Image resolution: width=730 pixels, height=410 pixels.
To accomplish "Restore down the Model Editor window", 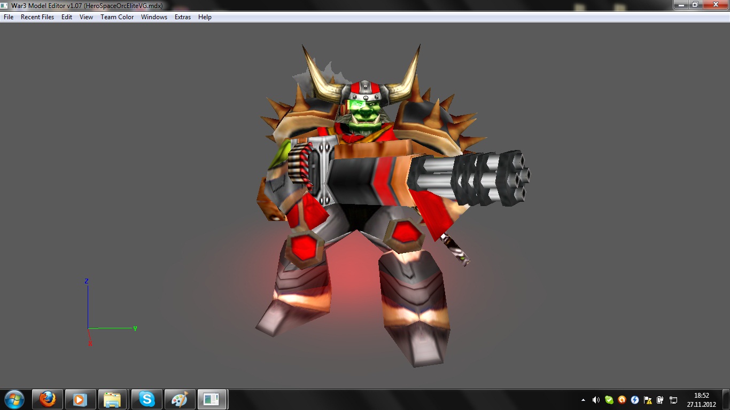I will 695,4.
